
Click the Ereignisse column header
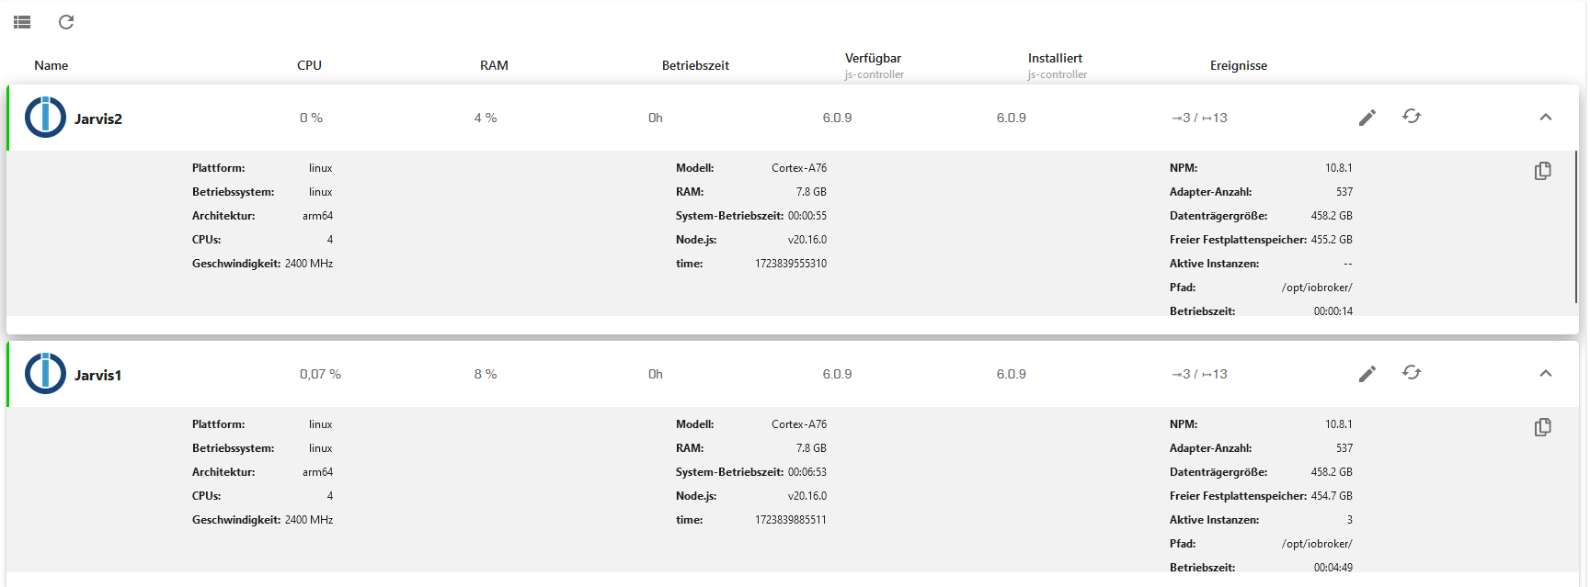click(1238, 65)
